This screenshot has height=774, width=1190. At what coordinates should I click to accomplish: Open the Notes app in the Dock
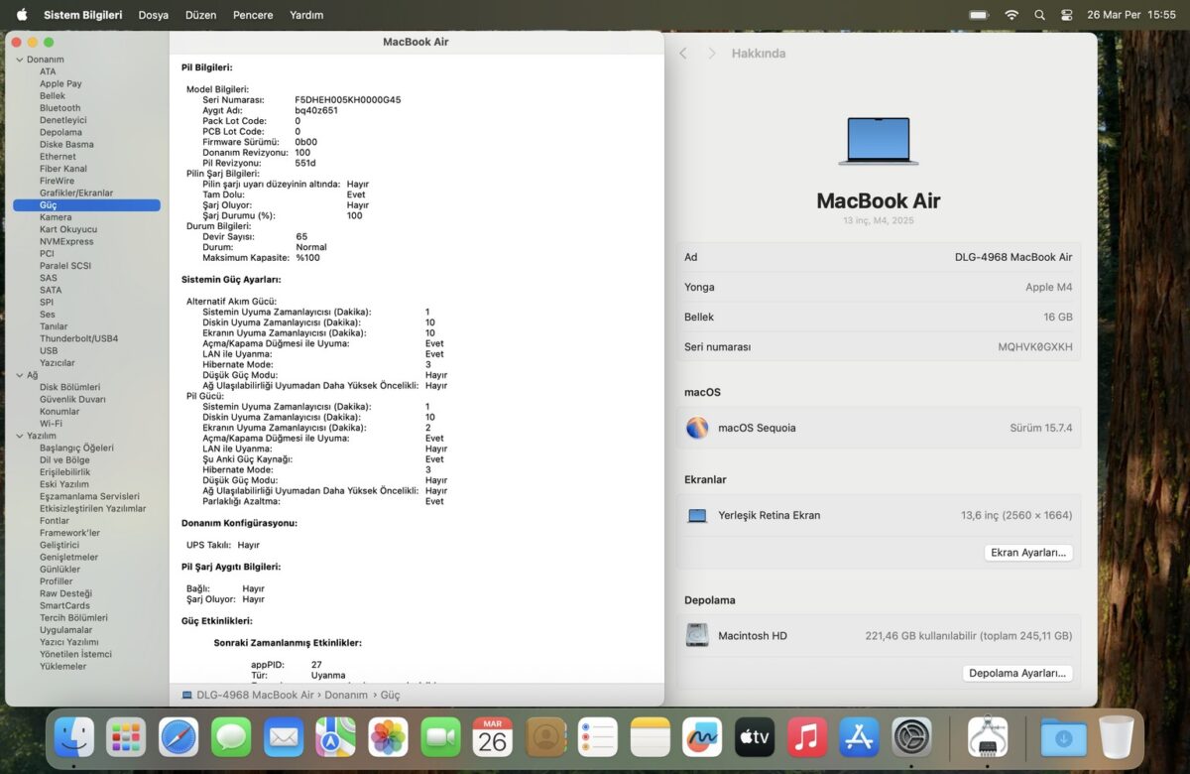[651, 737]
